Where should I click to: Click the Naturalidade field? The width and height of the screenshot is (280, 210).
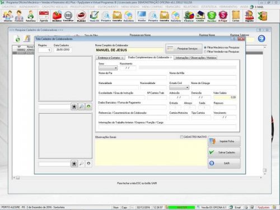click(119, 87)
